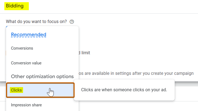Click the word 'Other' in the options heading
The height and width of the screenshot is (111, 198).
point(18,76)
